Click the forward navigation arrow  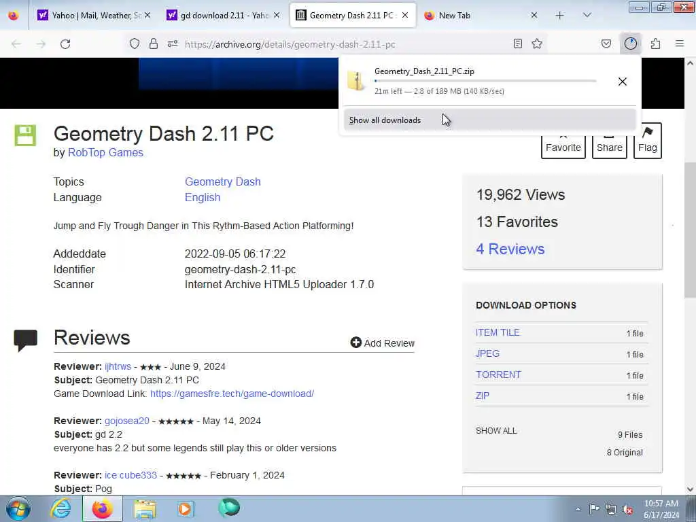41,44
